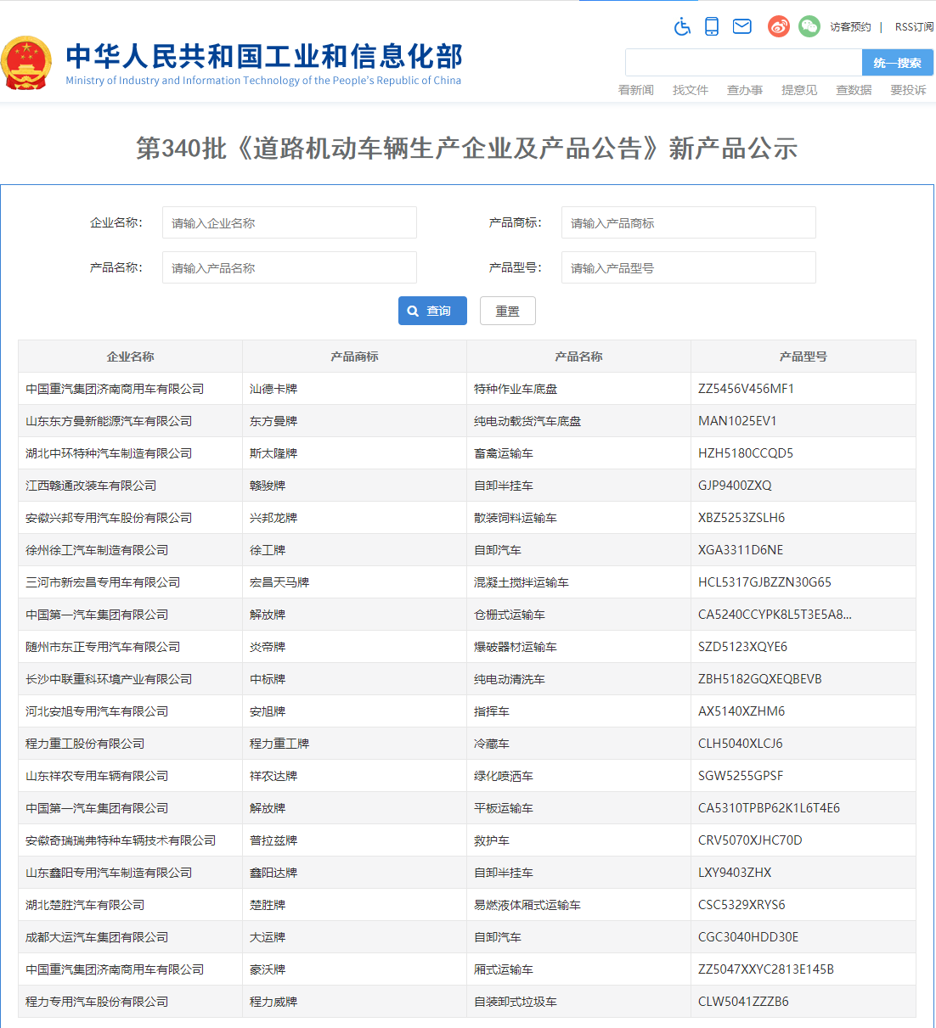
Task: Select the 产品型号 input field
Action: tap(688, 268)
